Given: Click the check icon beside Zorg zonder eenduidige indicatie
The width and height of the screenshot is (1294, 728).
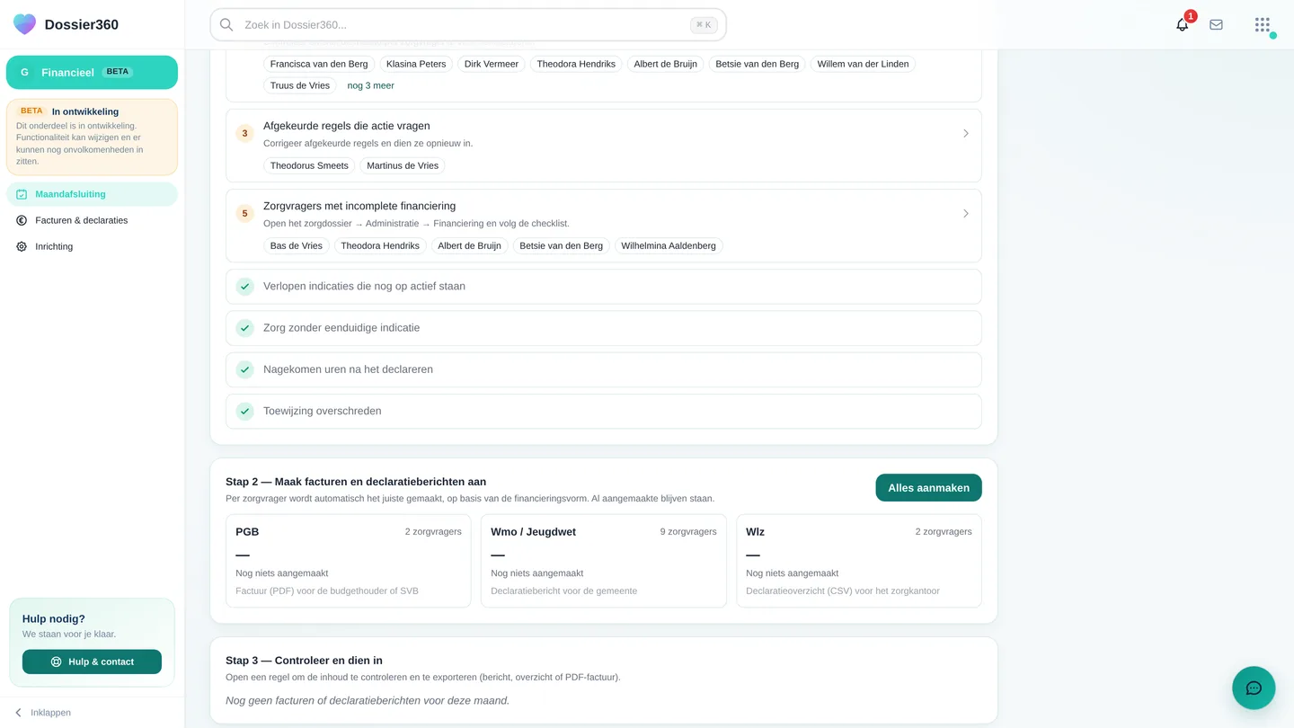Looking at the screenshot, I should [244, 328].
